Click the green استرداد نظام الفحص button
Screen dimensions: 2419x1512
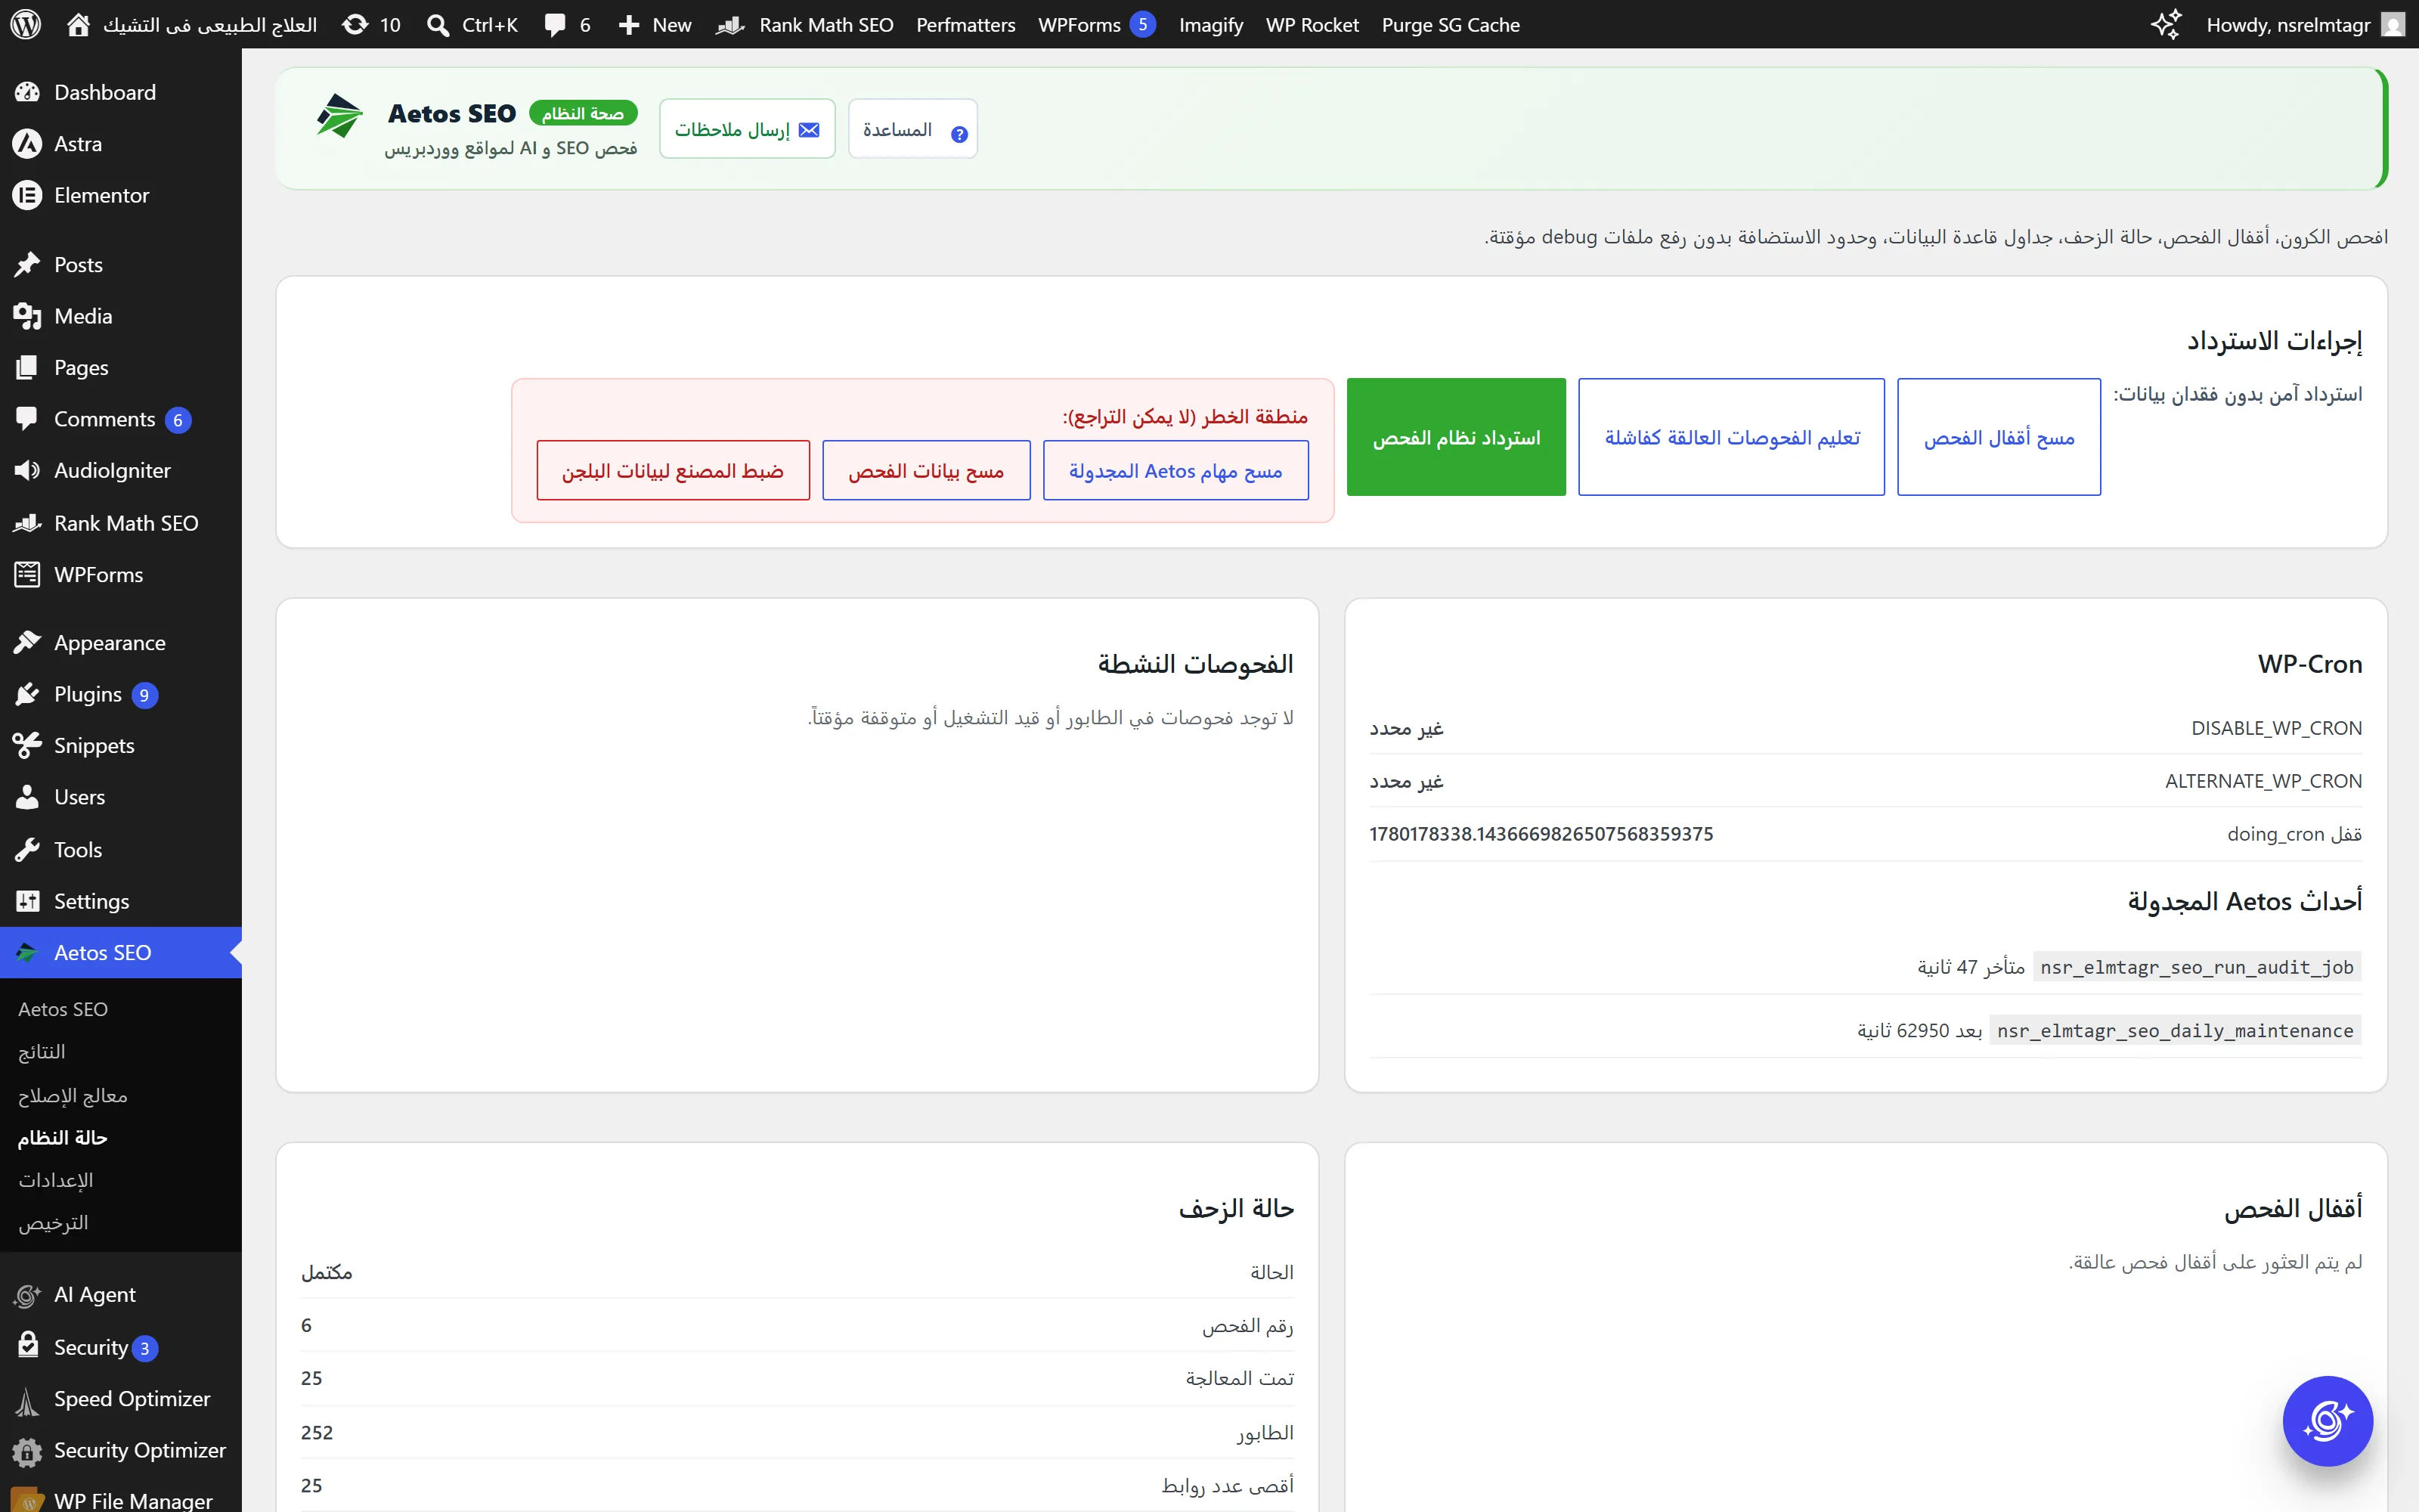tap(1455, 437)
